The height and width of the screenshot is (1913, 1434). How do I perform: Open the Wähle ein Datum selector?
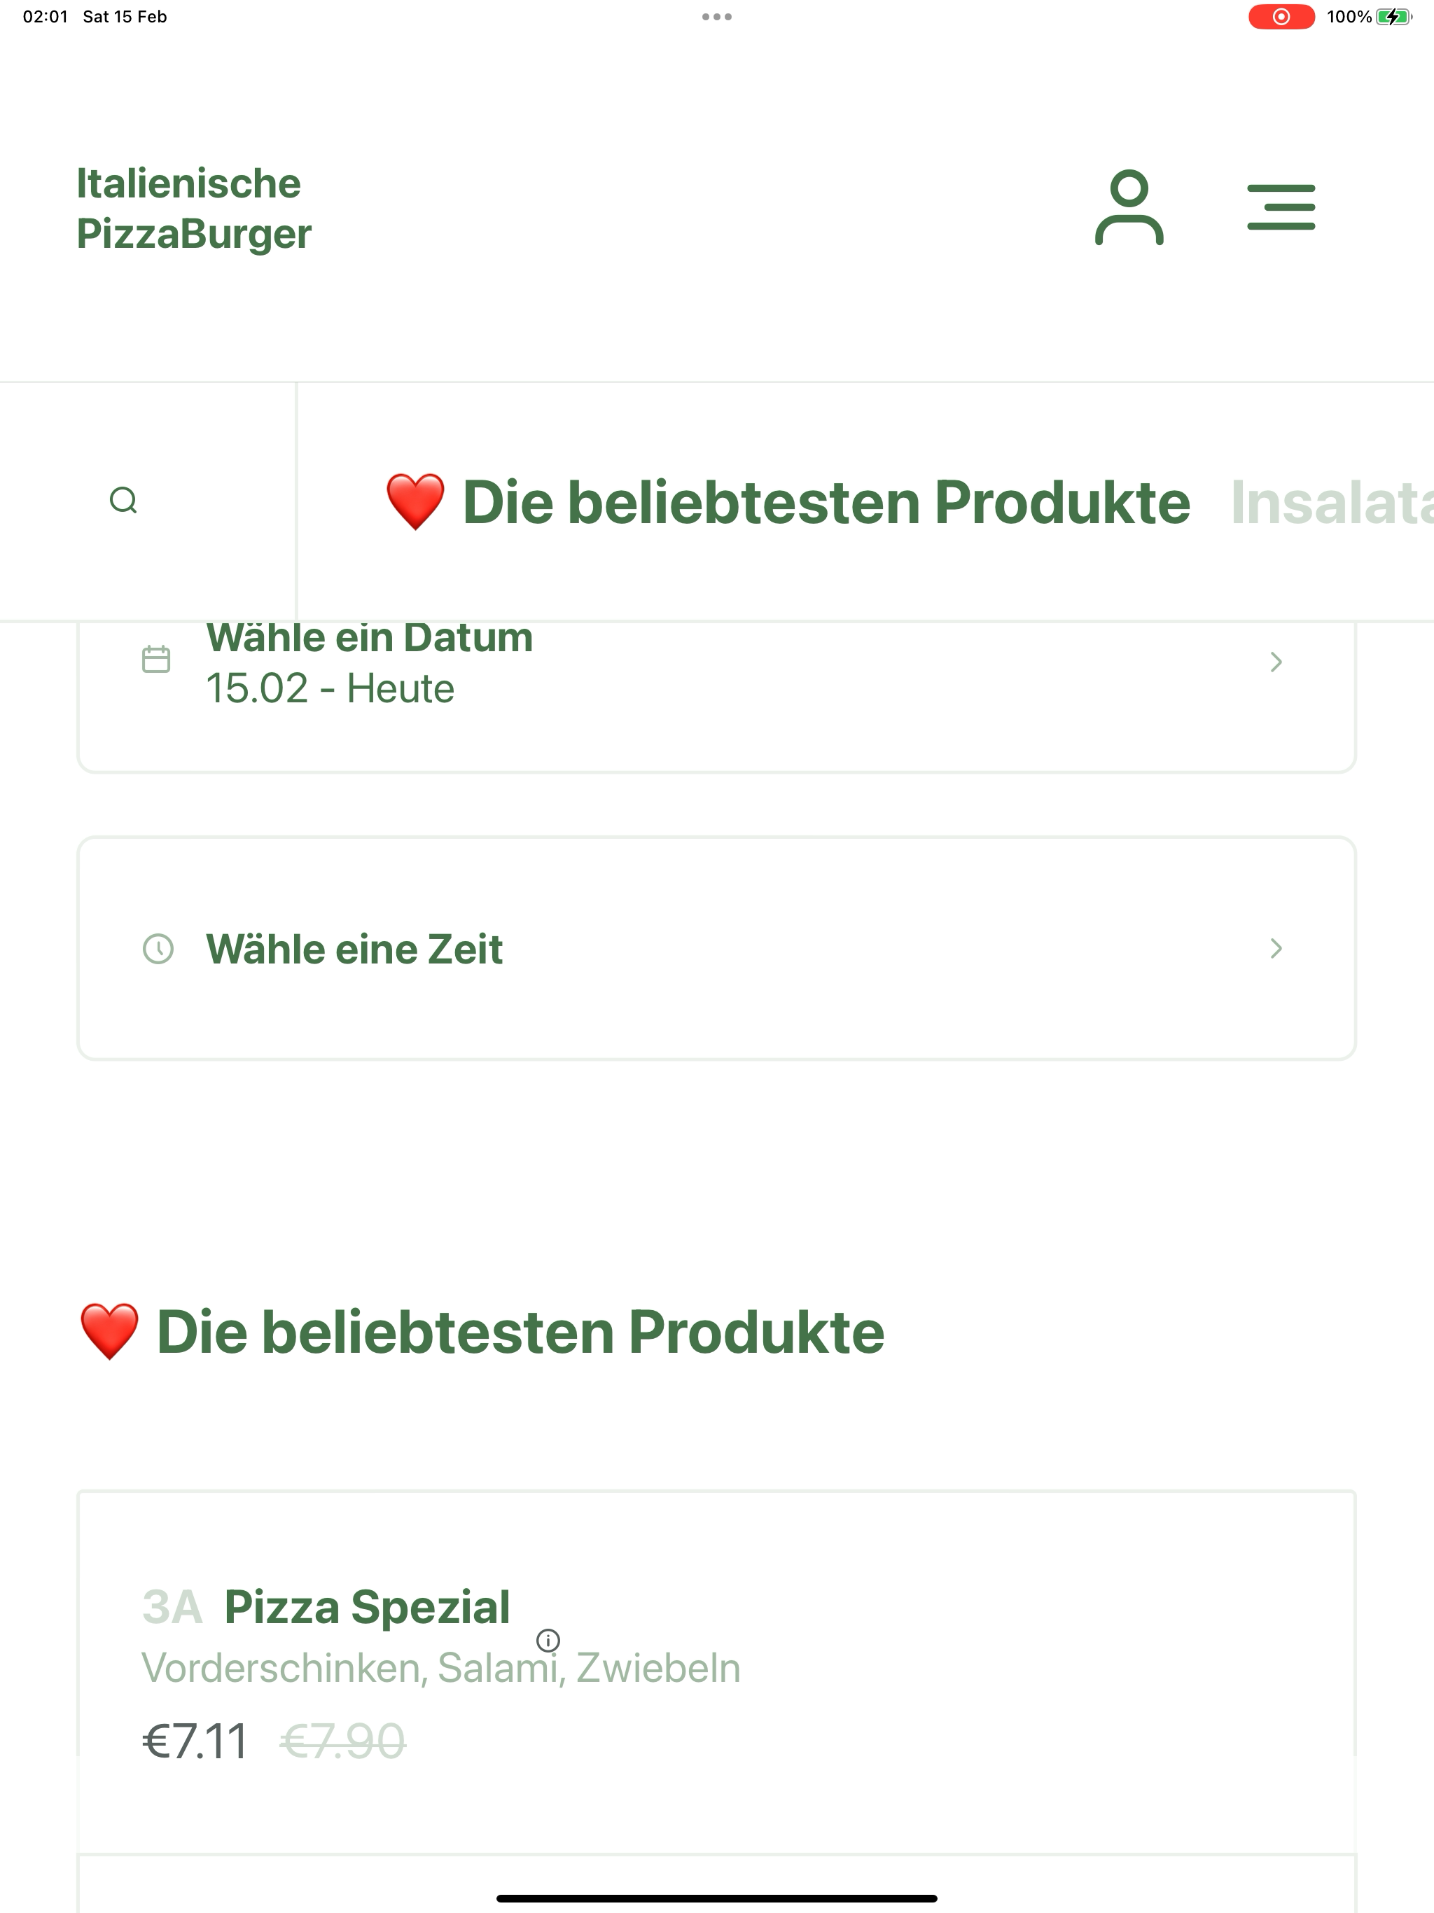pyautogui.click(x=717, y=683)
